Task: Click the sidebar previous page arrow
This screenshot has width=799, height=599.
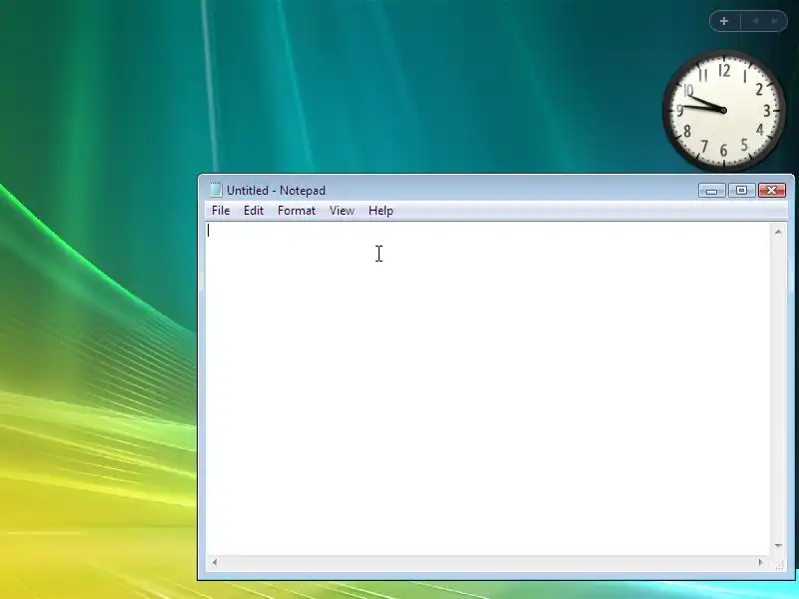Action: (x=756, y=21)
